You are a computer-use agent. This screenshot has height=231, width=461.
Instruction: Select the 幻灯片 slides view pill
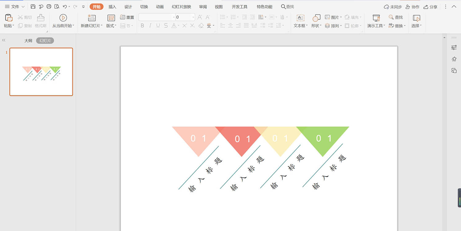pos(45,41)
